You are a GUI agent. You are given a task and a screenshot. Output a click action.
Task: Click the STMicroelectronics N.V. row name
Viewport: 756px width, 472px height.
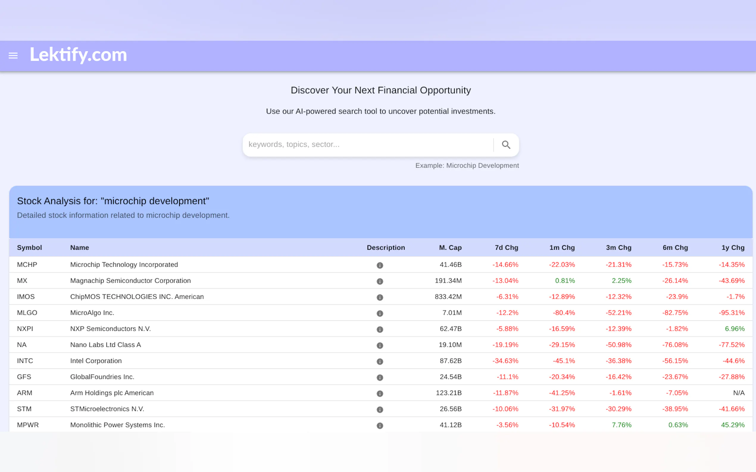[107, 409]
